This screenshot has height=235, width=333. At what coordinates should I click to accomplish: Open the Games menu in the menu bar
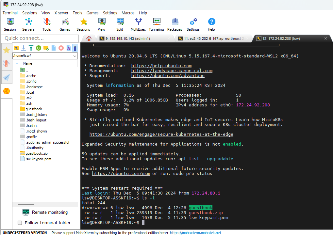pyautogui.click(x=92, y=13)
